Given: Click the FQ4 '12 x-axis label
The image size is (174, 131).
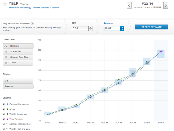Looking at the screenshot, I should point(62,123).
